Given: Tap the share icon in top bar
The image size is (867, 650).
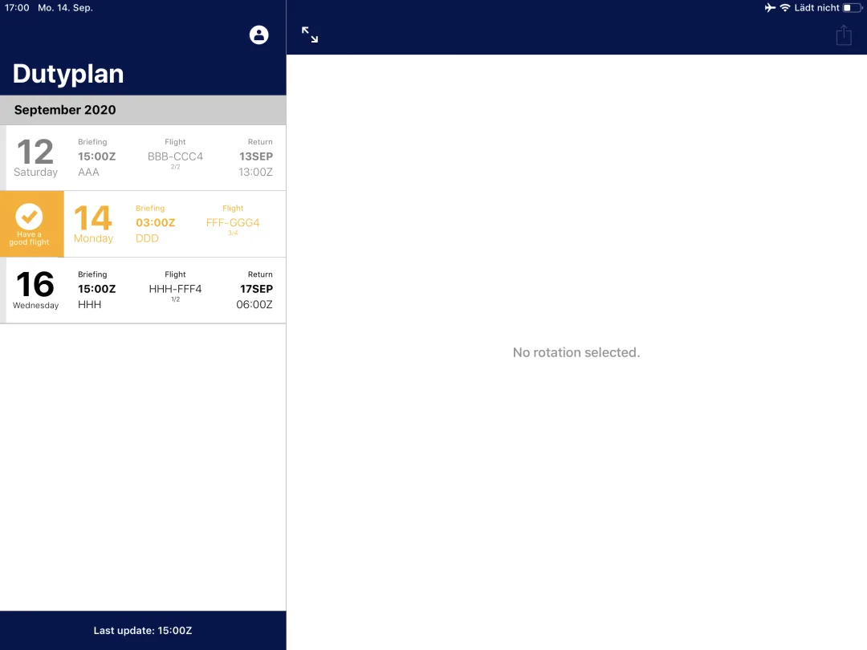Looking at the screenshot, I should tap(843, 35).
